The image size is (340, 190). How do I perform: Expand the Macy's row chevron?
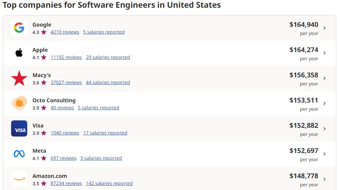click(x=325, y=78)
